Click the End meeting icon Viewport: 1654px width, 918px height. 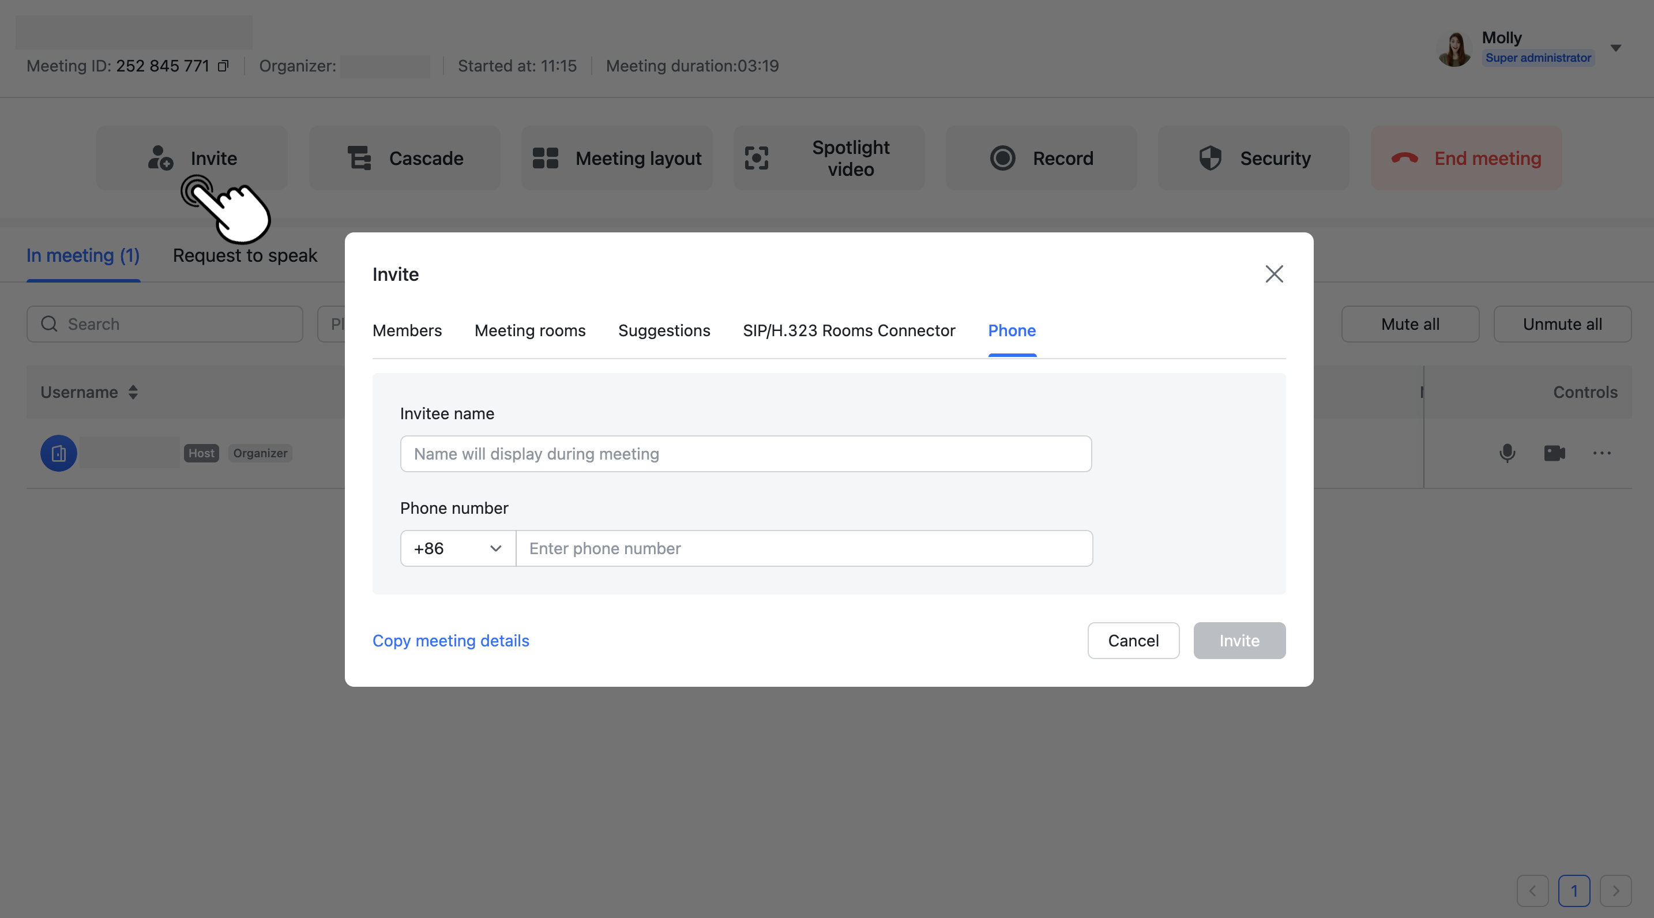tap(1405, 158)
